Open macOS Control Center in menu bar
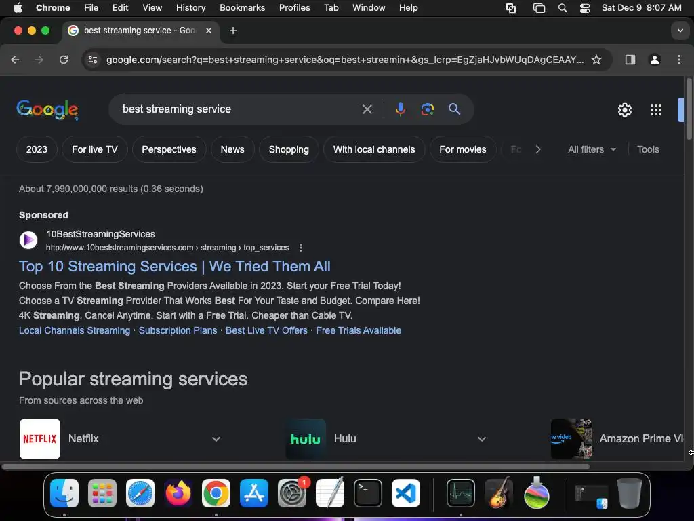Viewport: 694px width, 521px height. [x=585, y=8]
